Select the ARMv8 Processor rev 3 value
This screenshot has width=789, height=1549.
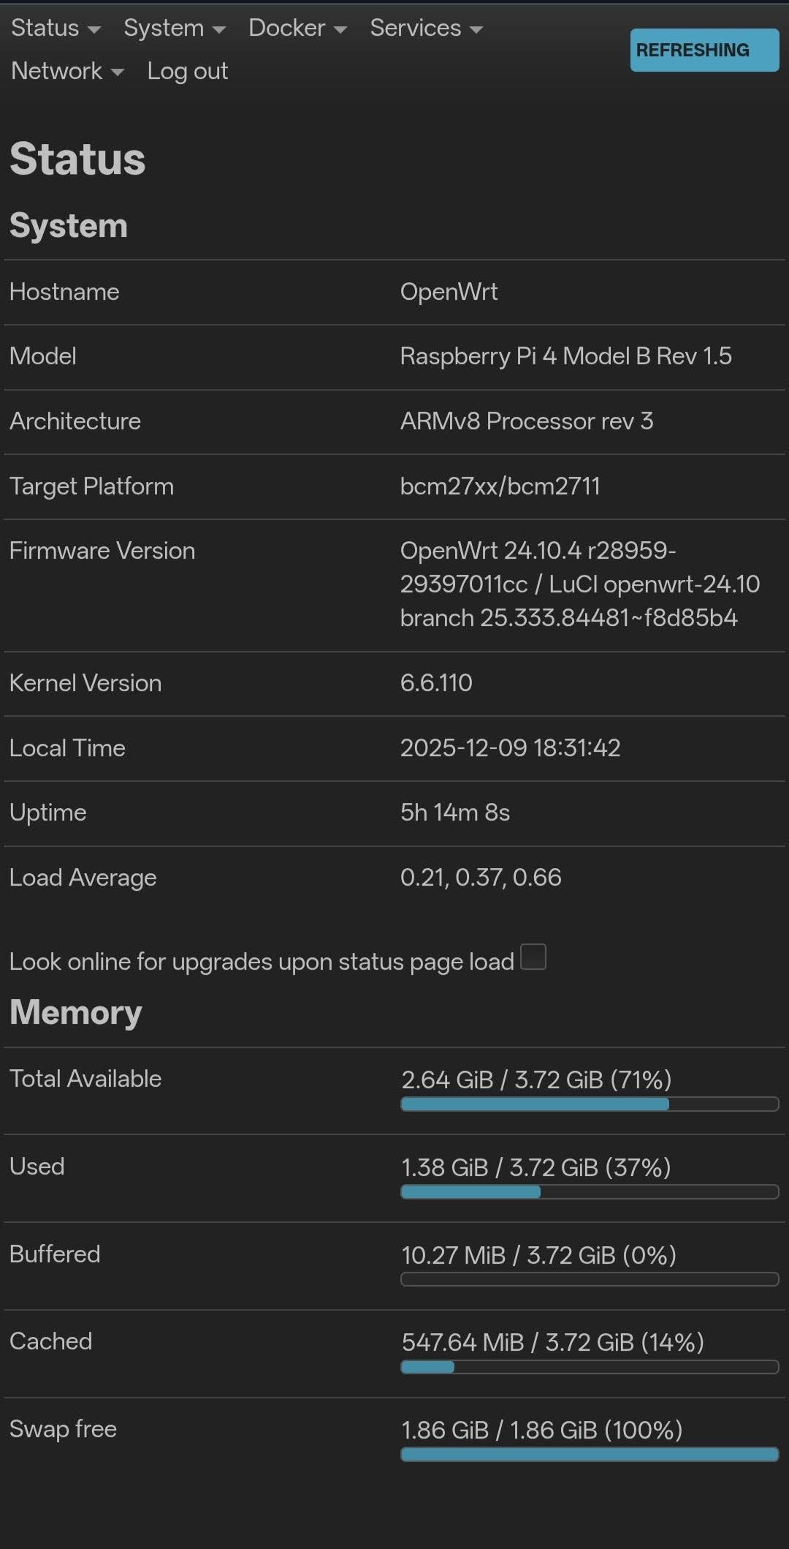pyautogui.click(x=527, y=421)
